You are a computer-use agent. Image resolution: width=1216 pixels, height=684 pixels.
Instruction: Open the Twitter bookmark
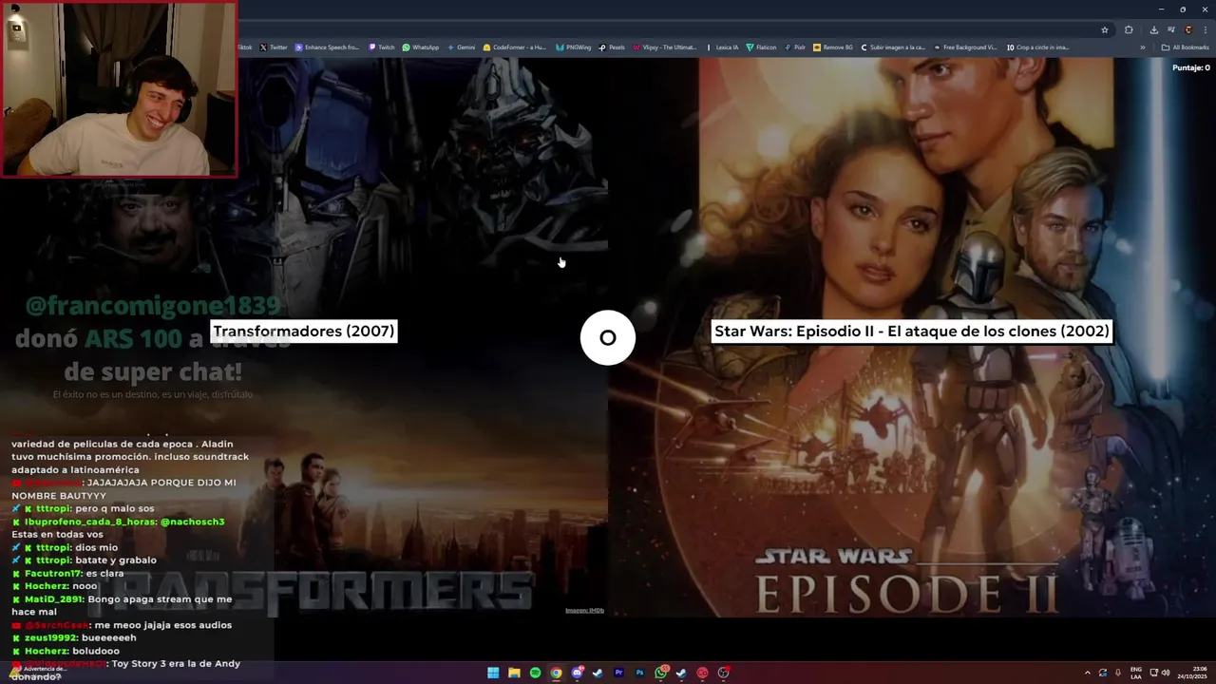pos(274,47)
